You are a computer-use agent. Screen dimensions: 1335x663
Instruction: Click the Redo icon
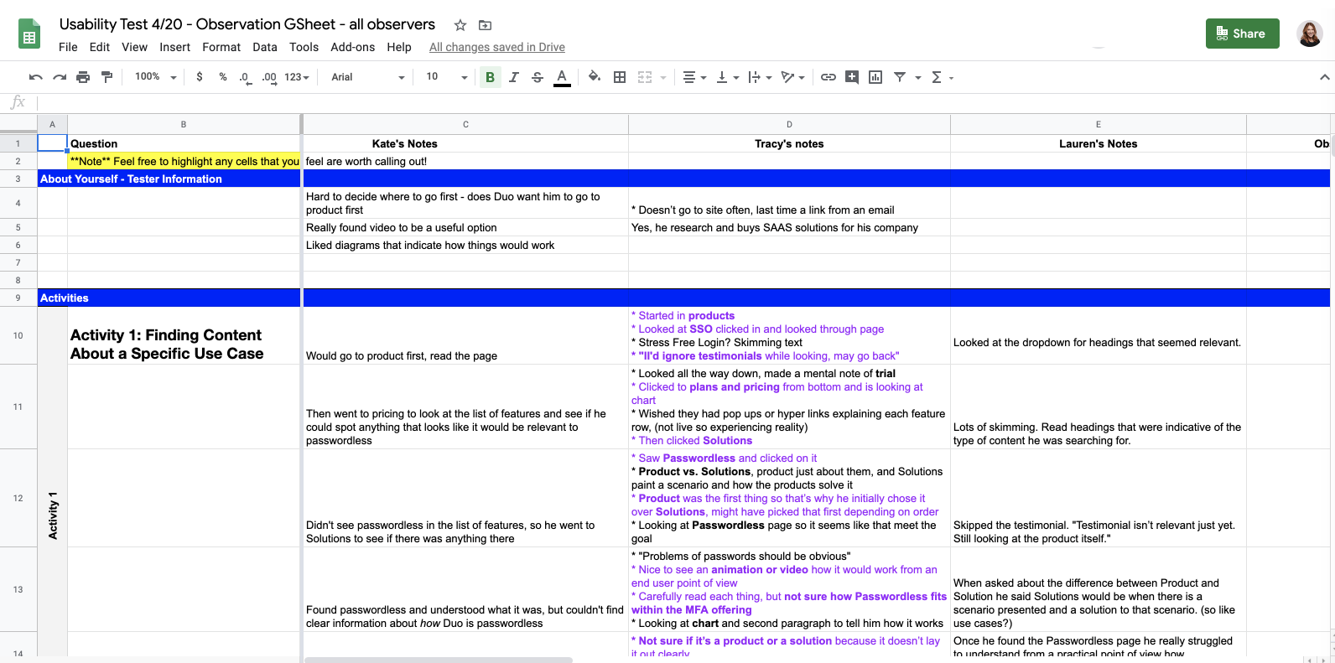click(60, 77)
